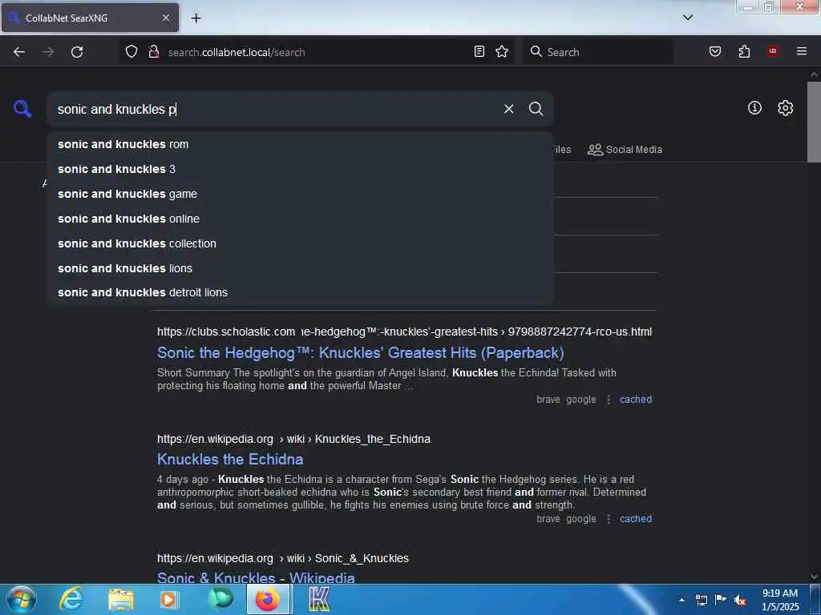Open the Firefox hamburger menu

(x=802, y=51)
